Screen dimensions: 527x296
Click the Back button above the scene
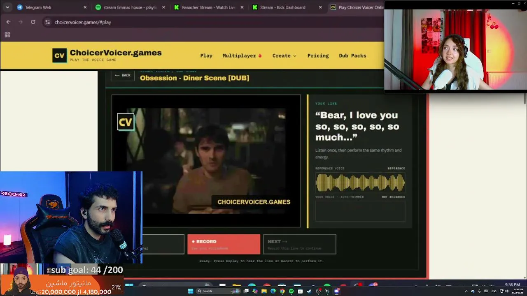click(123, 75)
